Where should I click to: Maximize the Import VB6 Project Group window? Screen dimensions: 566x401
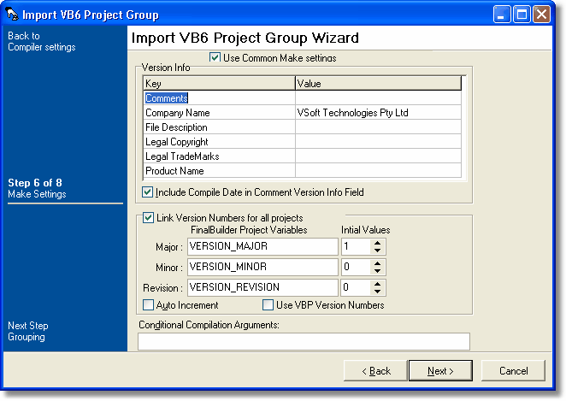click(522, 15)
